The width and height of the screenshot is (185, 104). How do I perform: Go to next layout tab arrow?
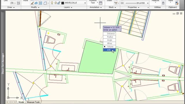[x=12, y=102]
